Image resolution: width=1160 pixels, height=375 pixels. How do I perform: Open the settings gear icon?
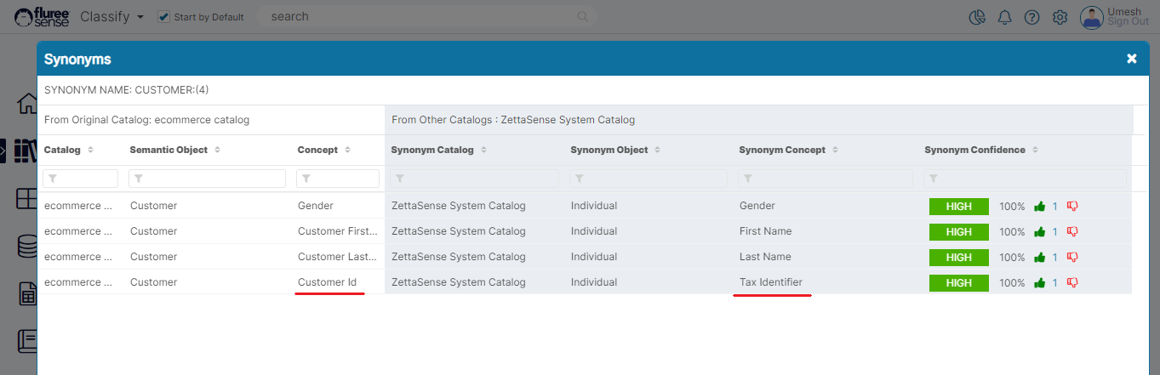click(1060, 17)
